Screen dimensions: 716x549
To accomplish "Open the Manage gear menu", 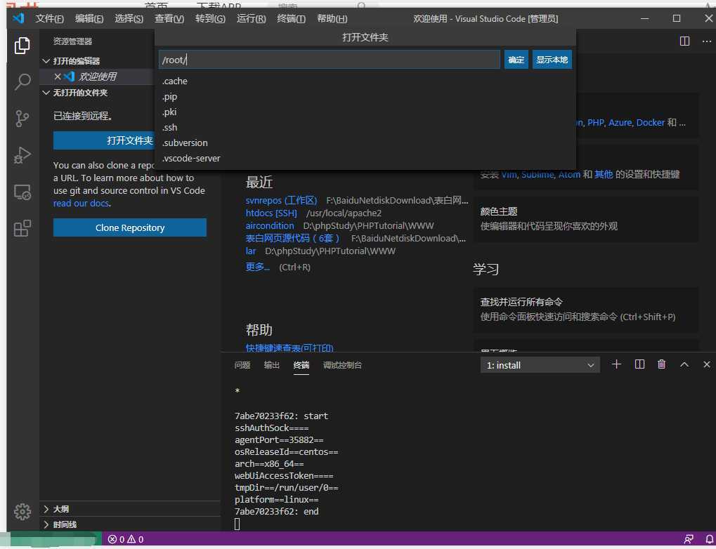I will (22, 512).
